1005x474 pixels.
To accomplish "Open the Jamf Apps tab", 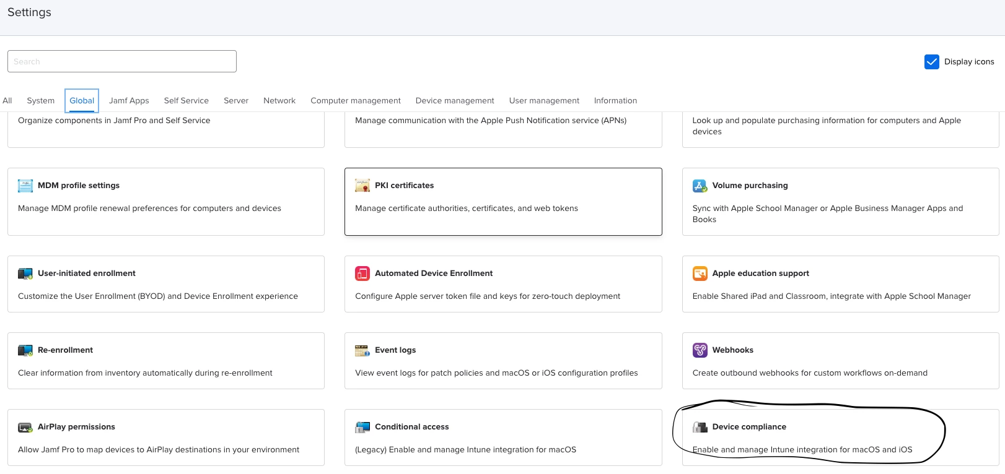I will [x=129, y=101].
